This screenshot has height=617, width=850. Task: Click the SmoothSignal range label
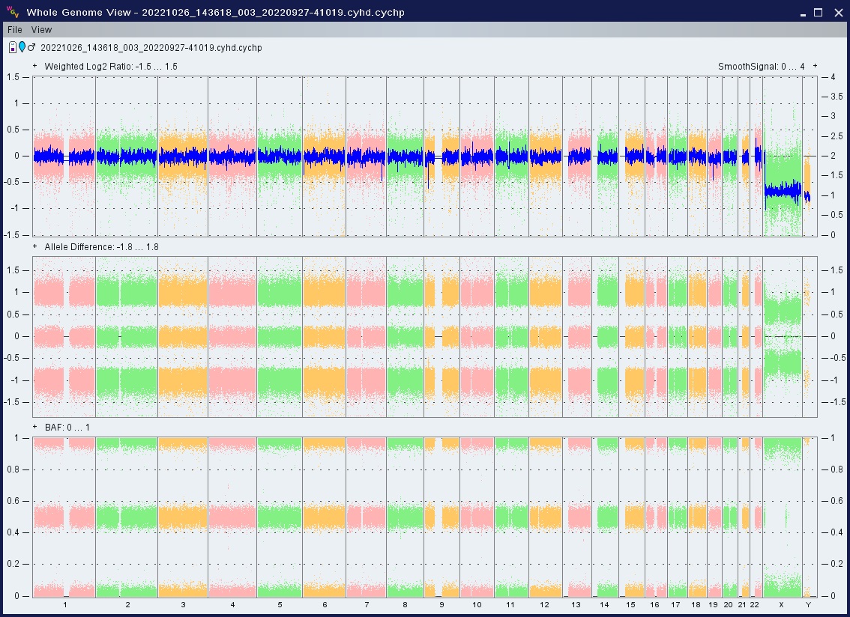coord(761,67)
